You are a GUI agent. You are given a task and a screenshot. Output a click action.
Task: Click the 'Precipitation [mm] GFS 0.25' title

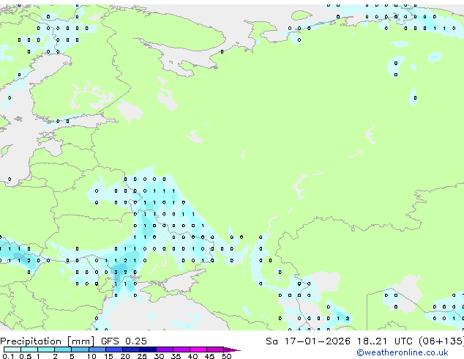73,341
